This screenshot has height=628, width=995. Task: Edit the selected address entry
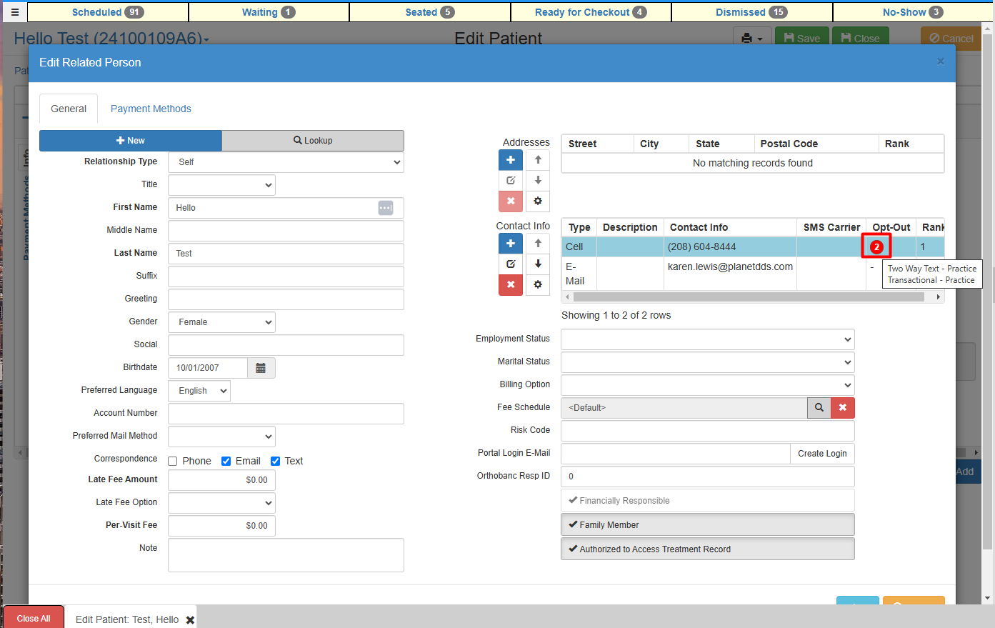click(x=511, y=181)
